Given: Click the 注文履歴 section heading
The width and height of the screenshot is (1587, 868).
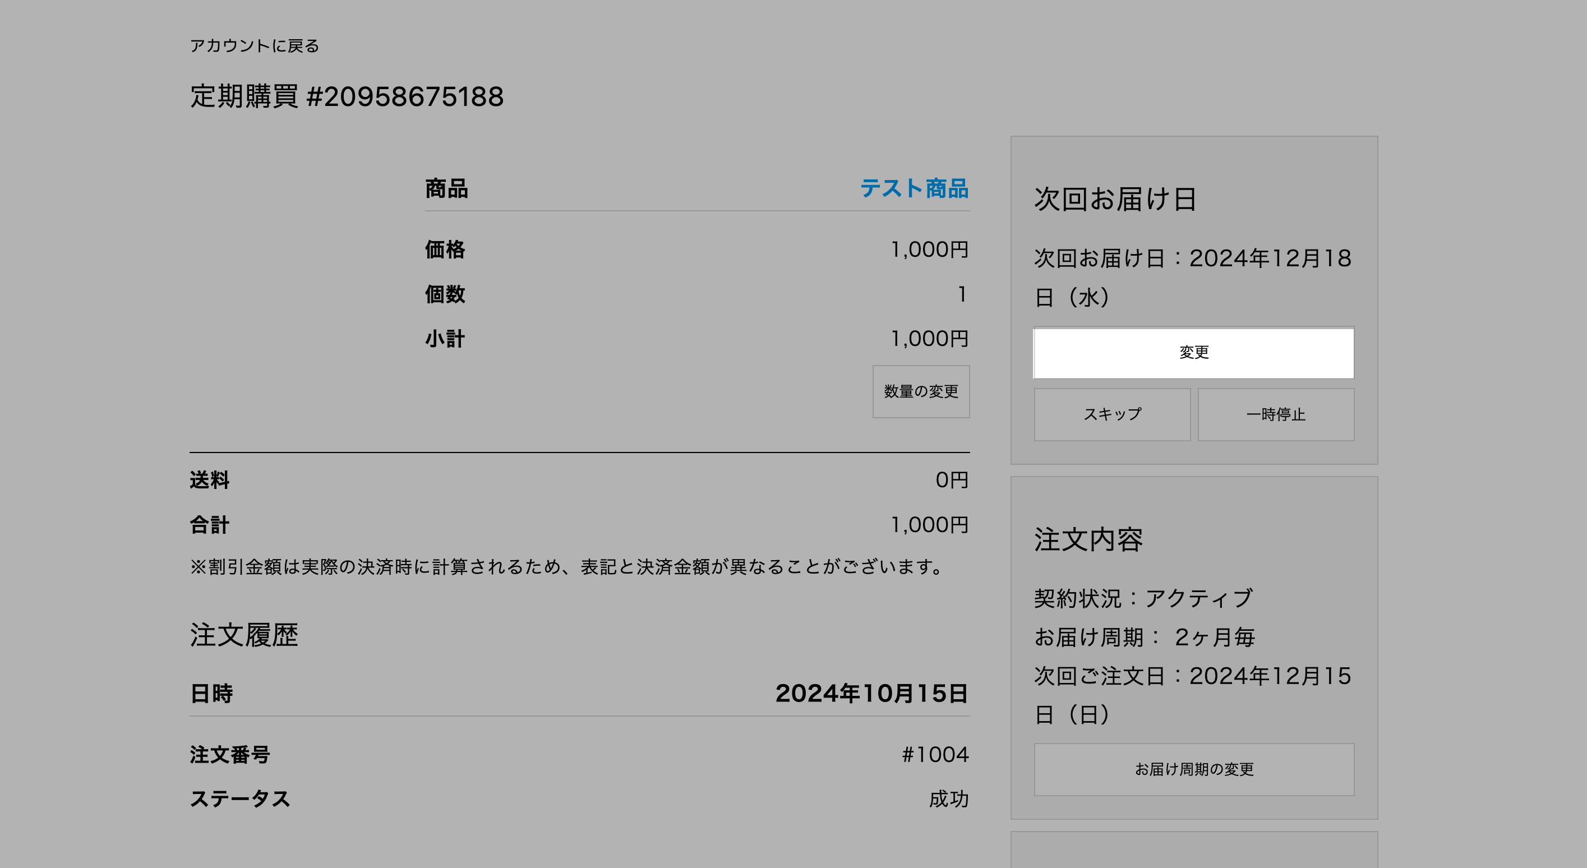Looking at the screenshot, I should [244, 635].
